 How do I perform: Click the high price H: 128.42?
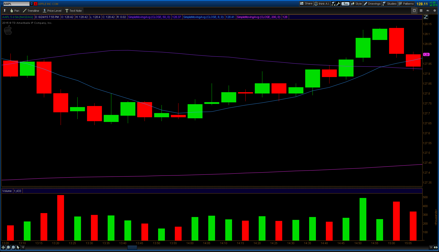pos(82,17)
